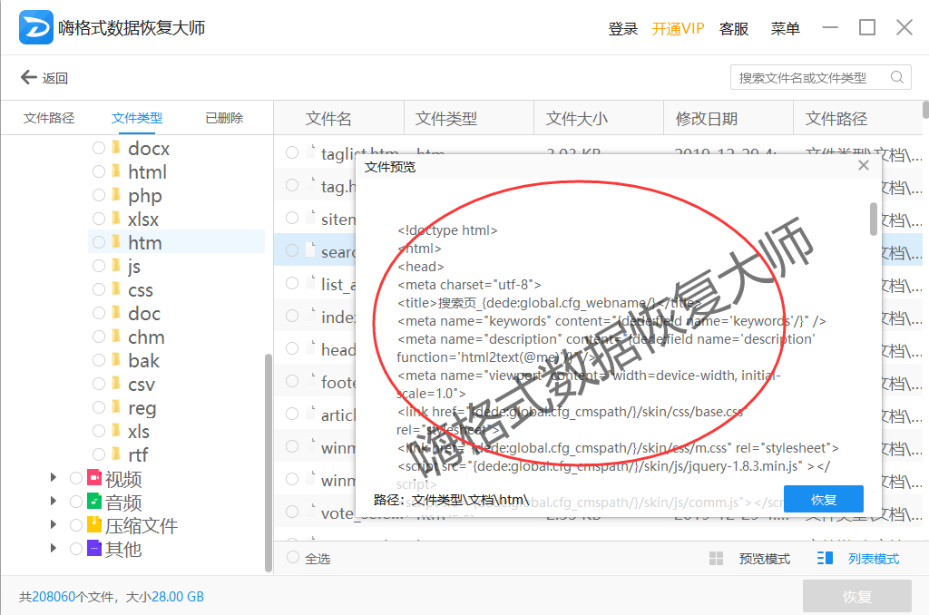Click blue 恢复 button in preview dialog
Image resolution: width=929 pixels, height=615 pixels.
pyautogui.click(x=824, y=499)
